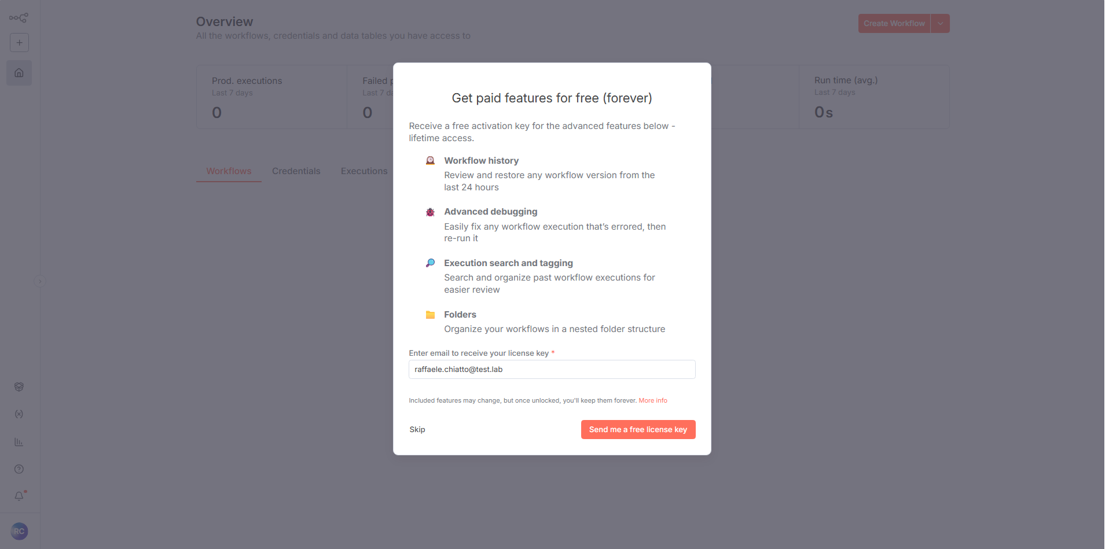Viewport: 1109px width, 549px height.
Task: Switch to the Workflows tab
Action: point(229,171)
